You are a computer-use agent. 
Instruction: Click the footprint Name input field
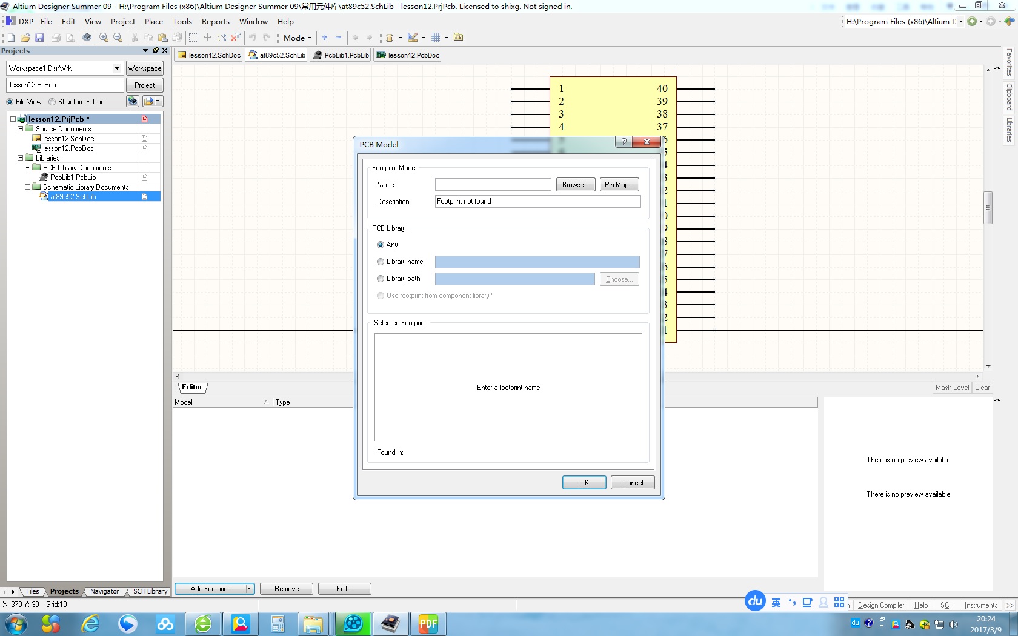(x=493, y=184)
